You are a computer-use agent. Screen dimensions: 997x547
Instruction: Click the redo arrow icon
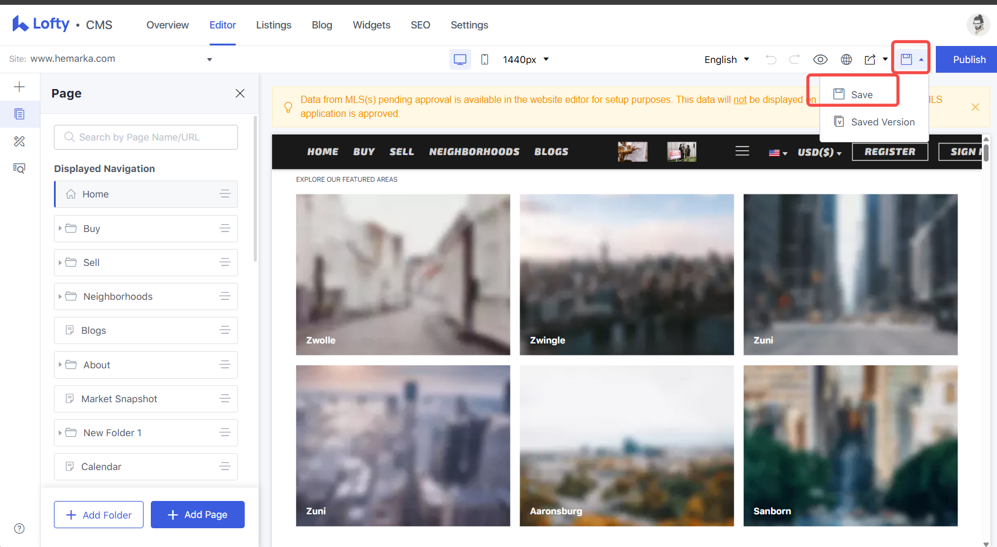click(794, 59)
